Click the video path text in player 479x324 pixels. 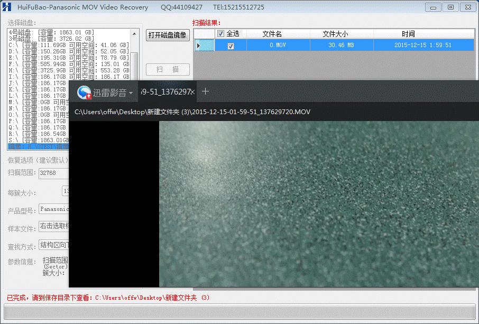192,112
